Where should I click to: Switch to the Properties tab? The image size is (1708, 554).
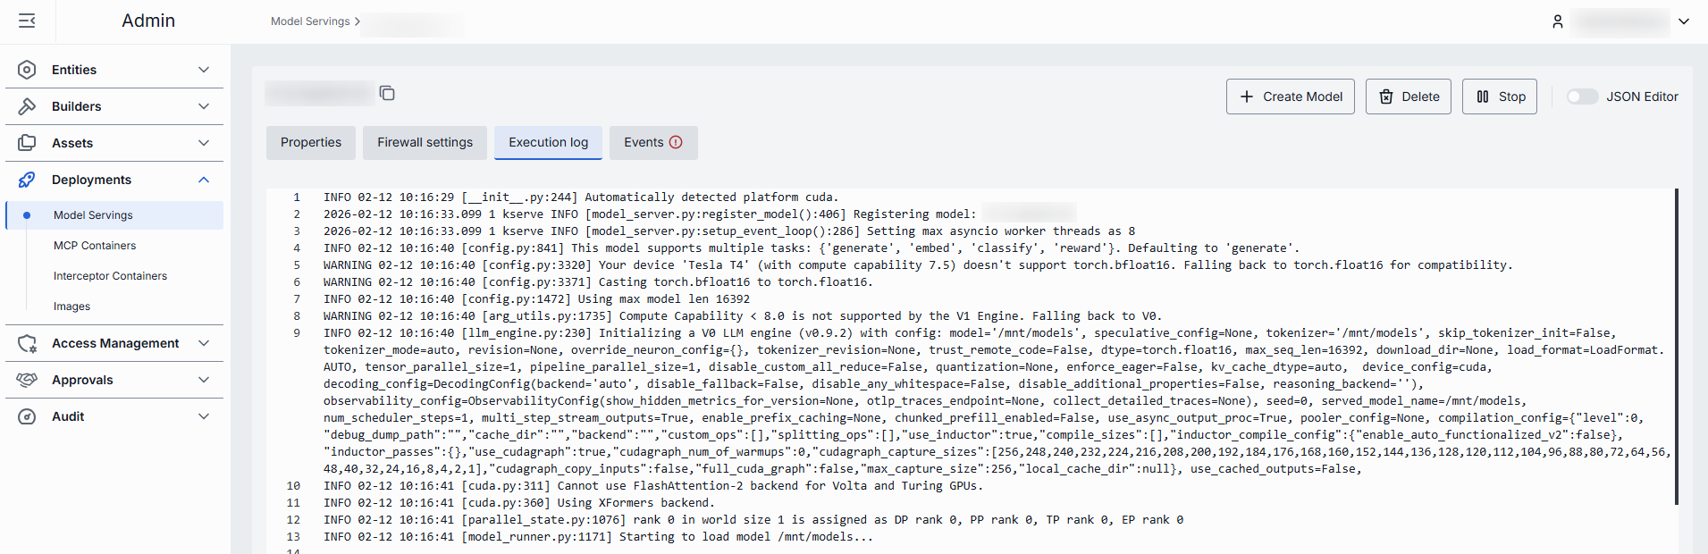311,143
